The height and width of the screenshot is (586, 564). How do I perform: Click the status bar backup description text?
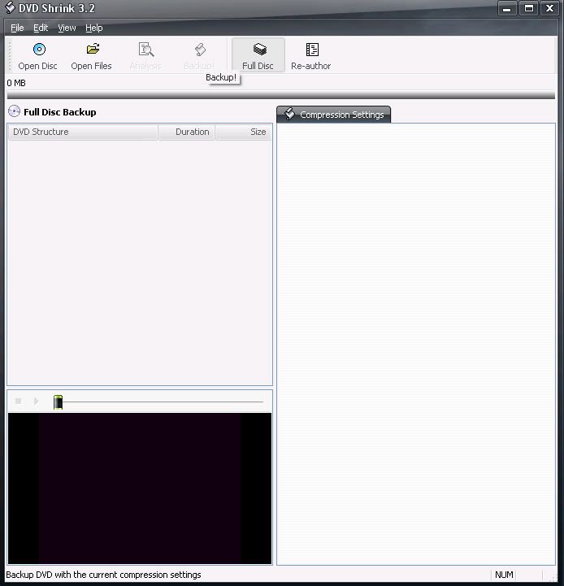[103, 575]
